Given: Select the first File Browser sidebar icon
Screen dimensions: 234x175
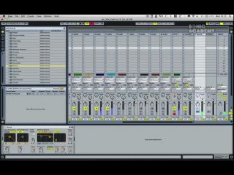Looking at the screenshot, I should coord(3,39).
